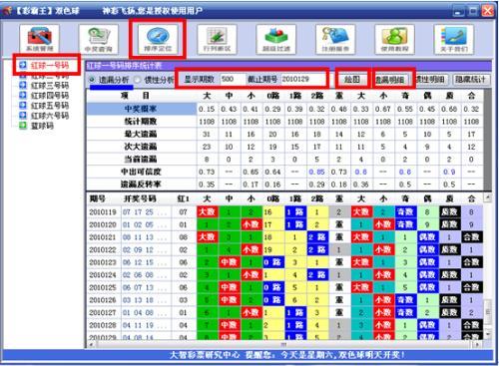Open the 使用教程 toolbar icon
This screenshot has height=366, width=499.
click(x=394, y=39)
